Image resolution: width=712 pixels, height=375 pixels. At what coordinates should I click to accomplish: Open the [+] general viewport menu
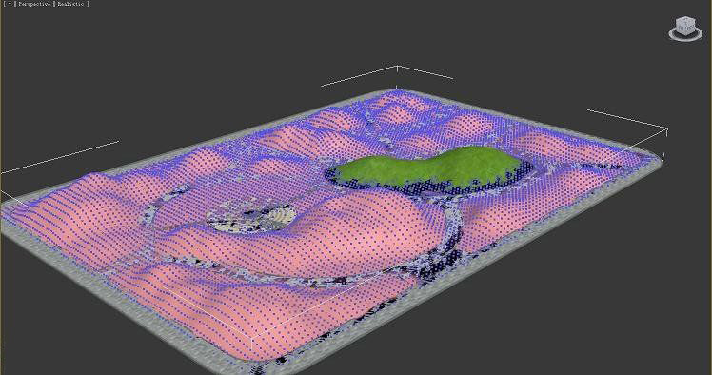point(10,4)
